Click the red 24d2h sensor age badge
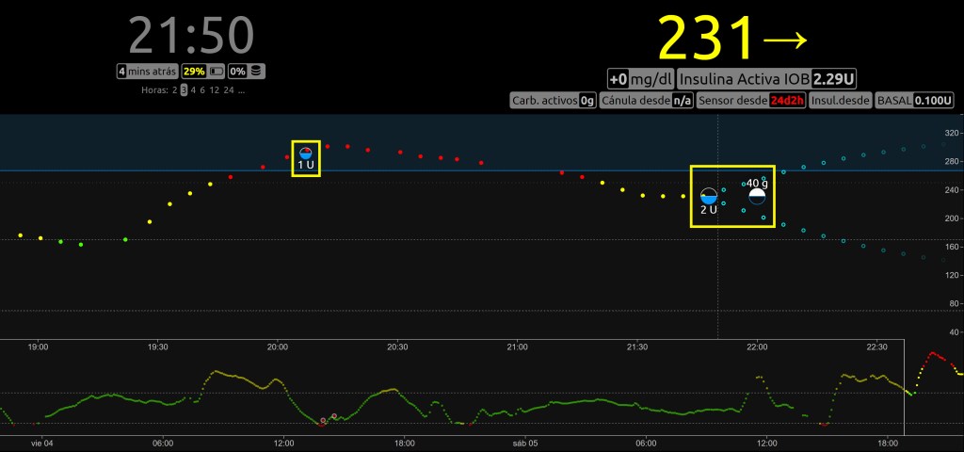This screenshot has width=964, height=452. [x=786, y=100]
